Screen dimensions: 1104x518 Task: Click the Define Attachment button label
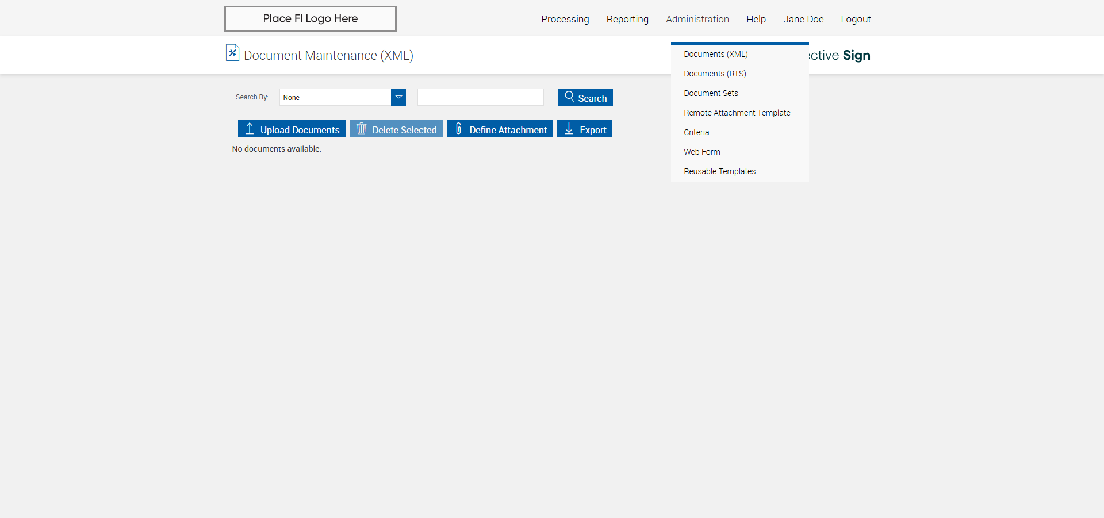[x=508, y=130]
